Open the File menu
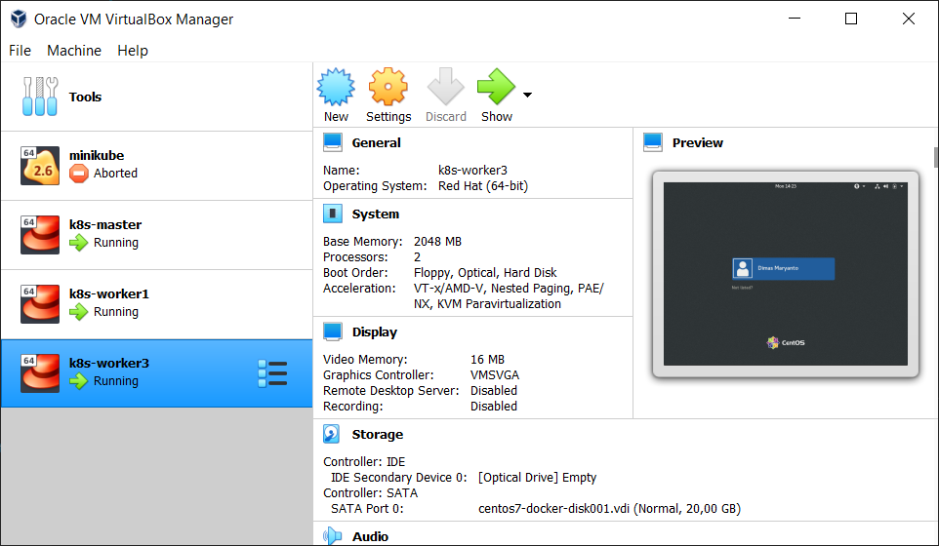Viewport: 939px width, 546px height. (x=20, y=51)
